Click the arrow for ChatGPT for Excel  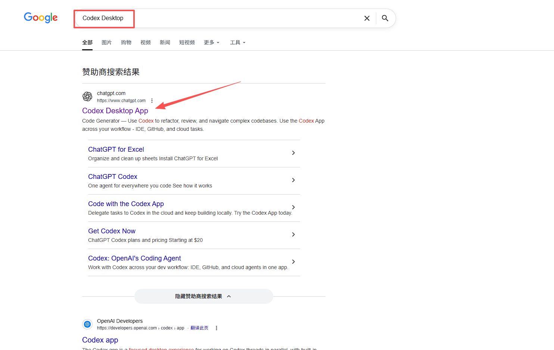293,153
